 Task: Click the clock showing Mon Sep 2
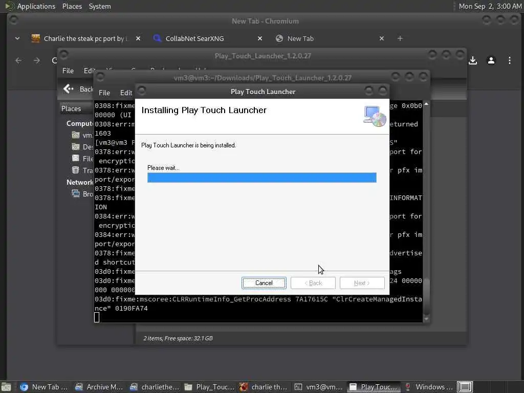pos(490,6)
